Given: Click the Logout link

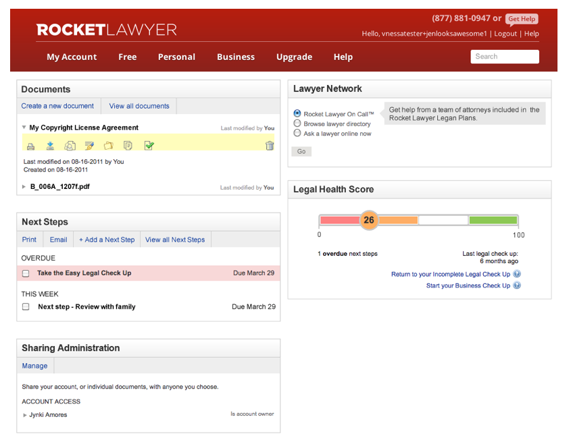Looking at the screenshot, I should [505, 34].
